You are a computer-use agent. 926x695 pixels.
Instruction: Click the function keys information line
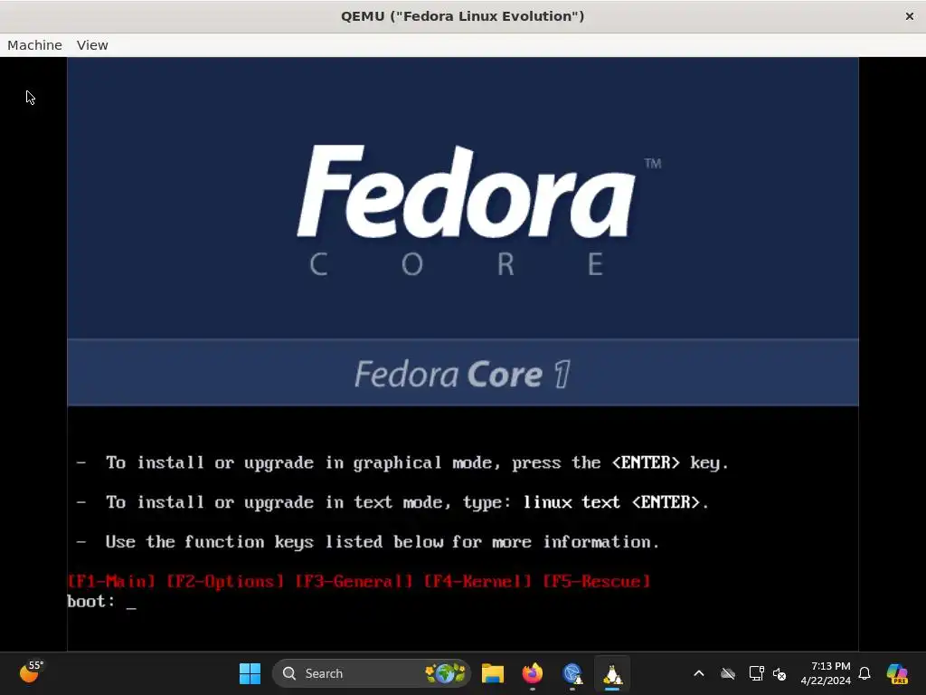tap(369, 542)
